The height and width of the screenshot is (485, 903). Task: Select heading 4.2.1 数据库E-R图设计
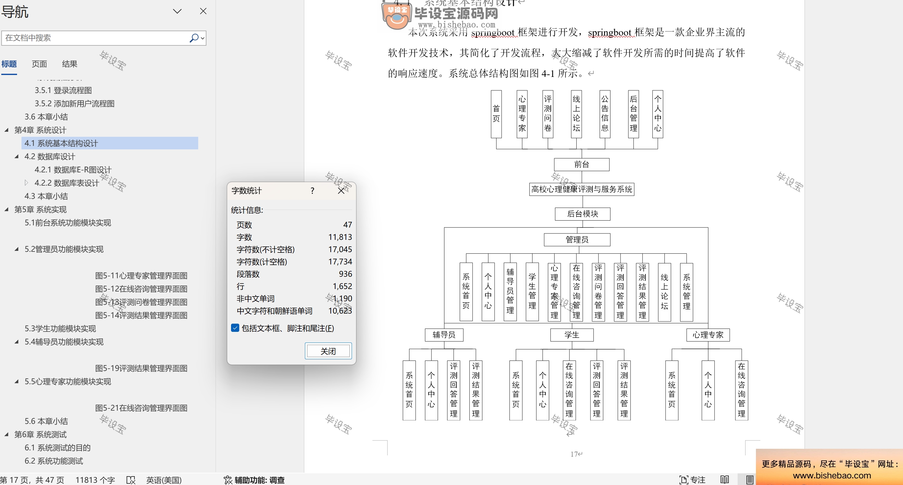(73, 170)
